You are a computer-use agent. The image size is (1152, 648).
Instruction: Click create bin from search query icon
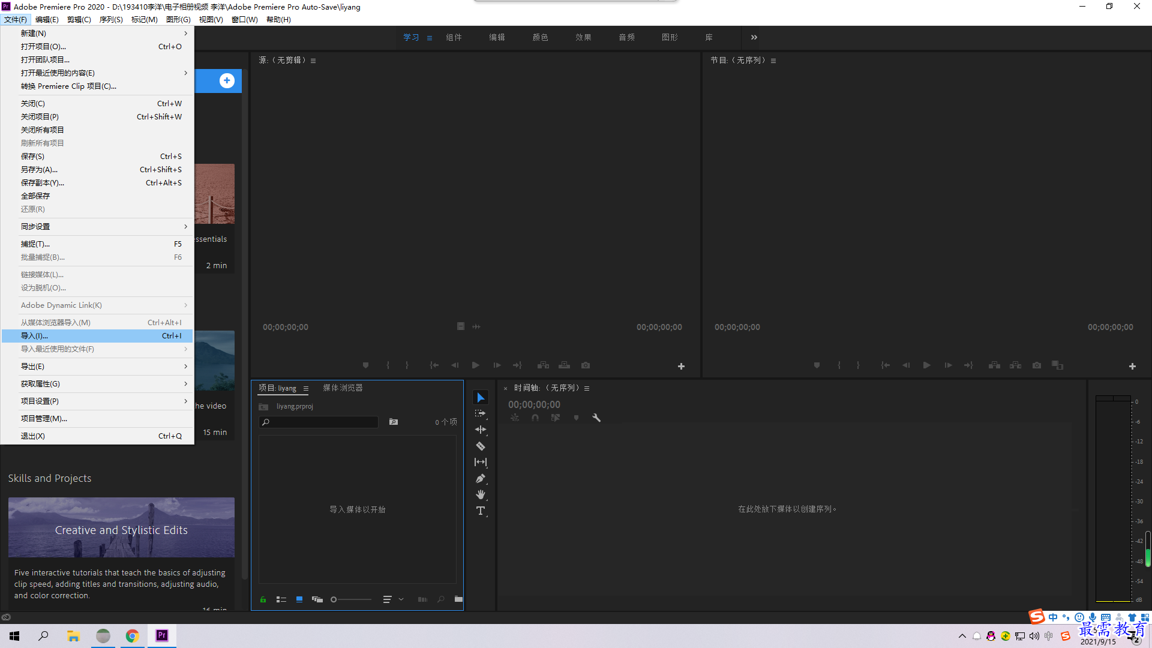394,422
